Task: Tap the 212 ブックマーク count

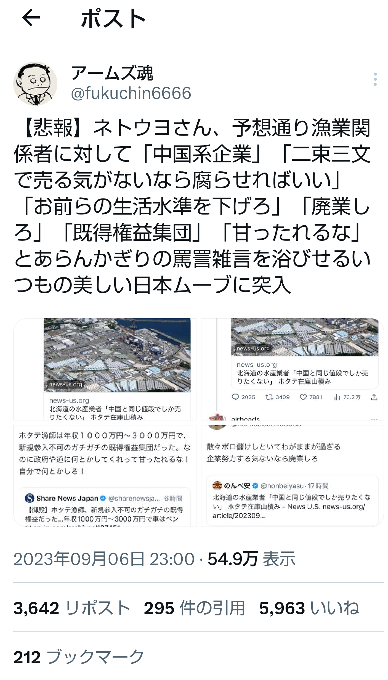Action: 79,657
